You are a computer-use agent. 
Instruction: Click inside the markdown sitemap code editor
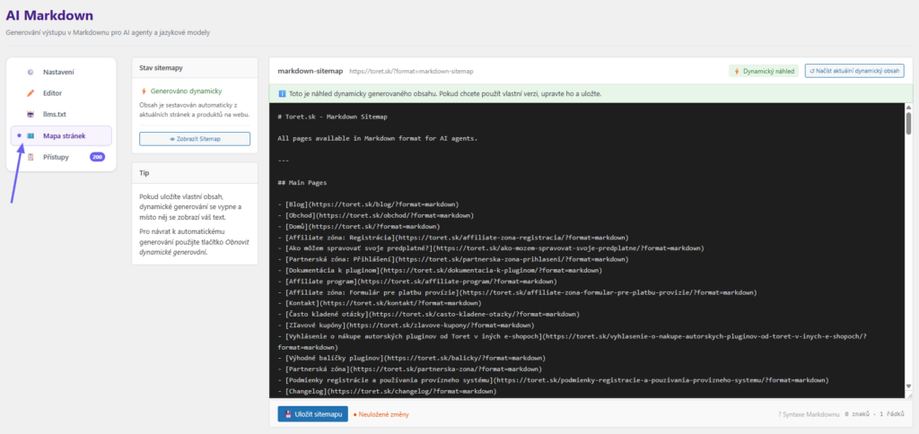coord(586,250)
